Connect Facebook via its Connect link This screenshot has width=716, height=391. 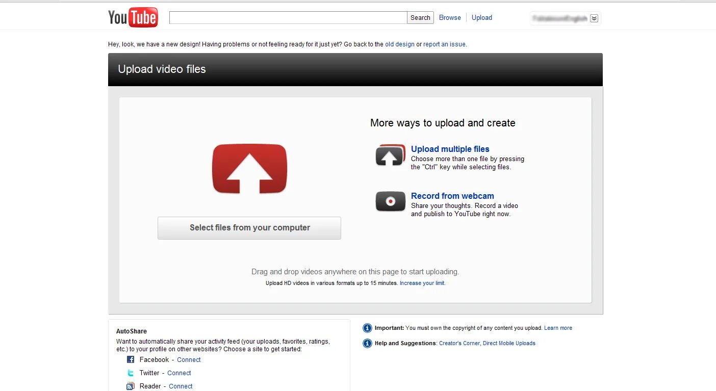tap(189, 359)
